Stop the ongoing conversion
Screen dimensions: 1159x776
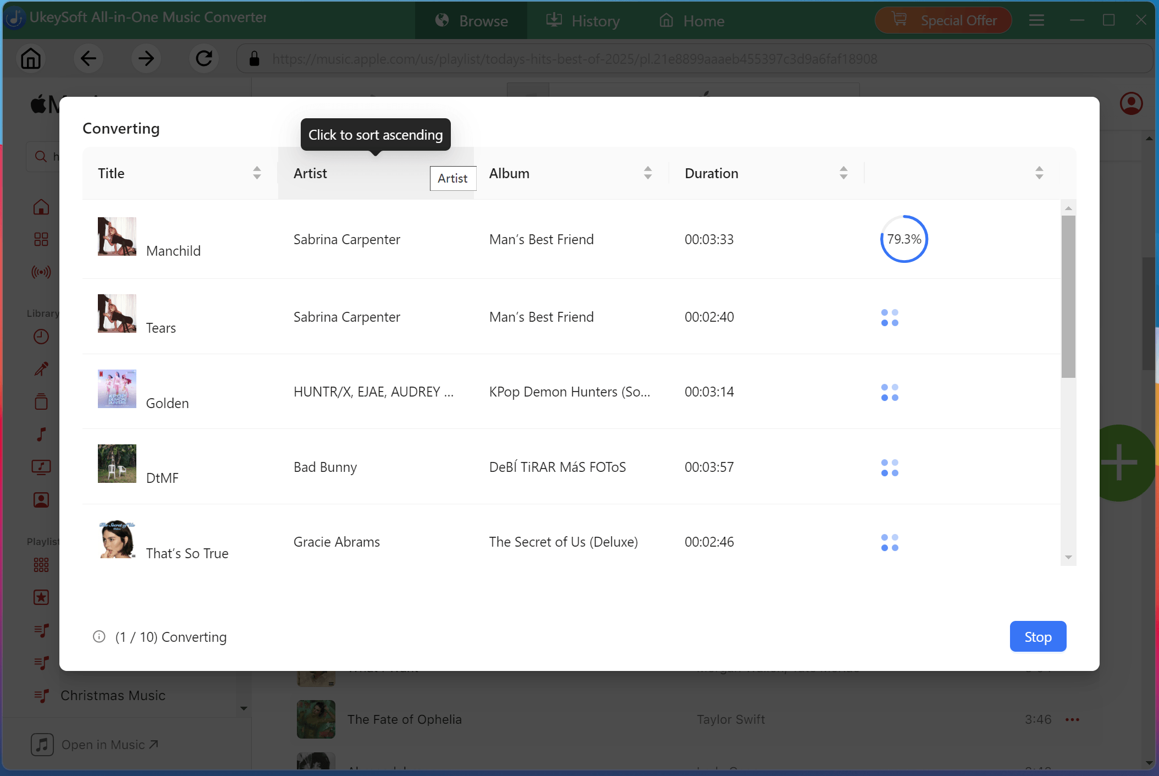click(1037, 636)
